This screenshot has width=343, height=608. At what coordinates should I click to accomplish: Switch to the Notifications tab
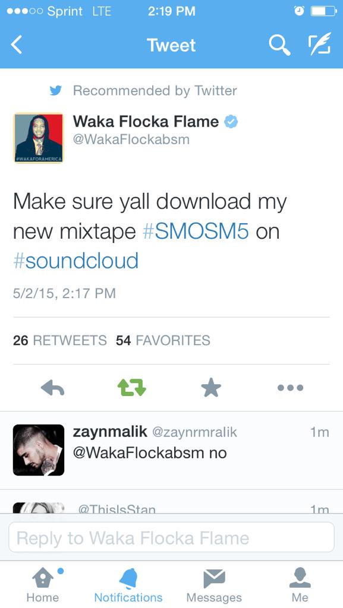(128, 585)
